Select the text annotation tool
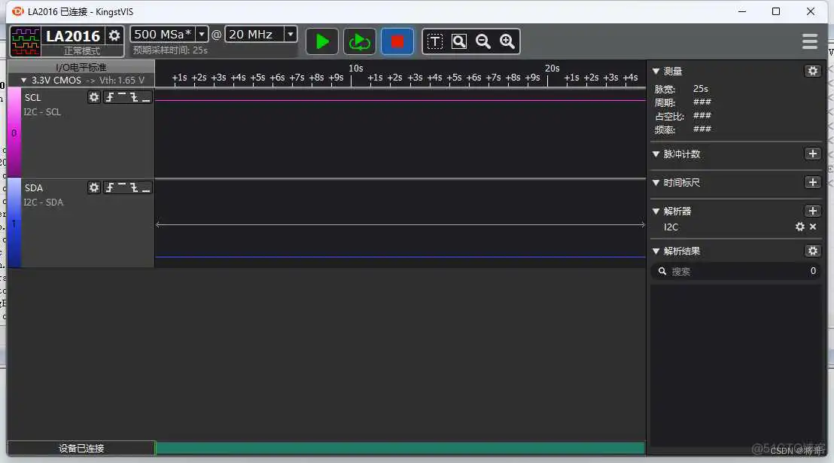This screenshot has width=834, height=463. click(435, 41)
